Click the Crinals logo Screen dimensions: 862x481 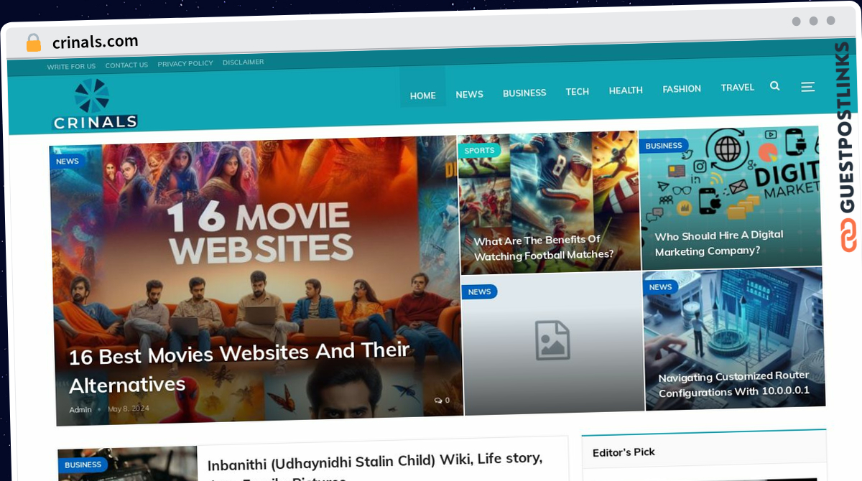pyautogui.click(x=95, y=104)
